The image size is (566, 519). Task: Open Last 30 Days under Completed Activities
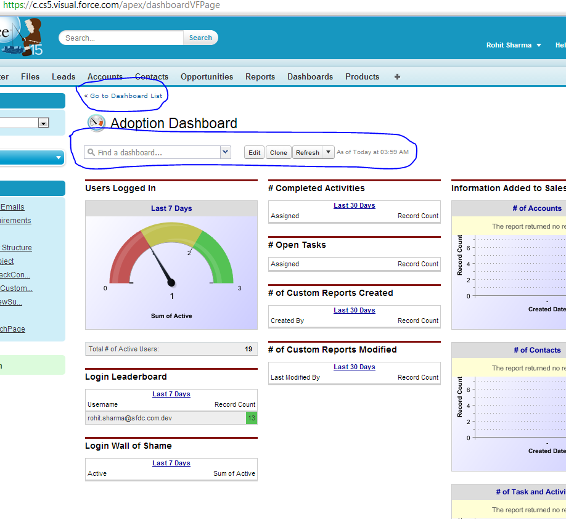tap(354, 206)
